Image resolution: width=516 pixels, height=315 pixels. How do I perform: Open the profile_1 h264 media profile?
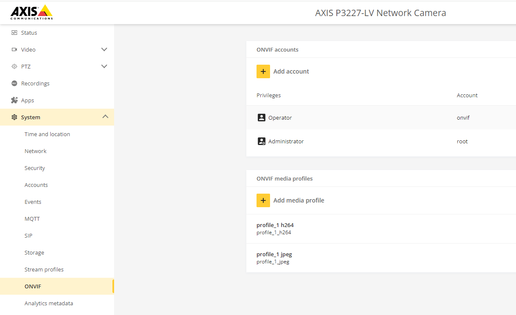click(x=275, y=228)
